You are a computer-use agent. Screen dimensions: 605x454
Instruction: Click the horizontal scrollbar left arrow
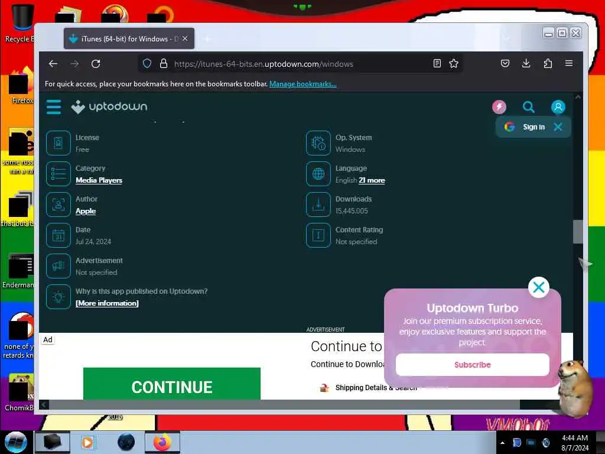pos(44,404)
